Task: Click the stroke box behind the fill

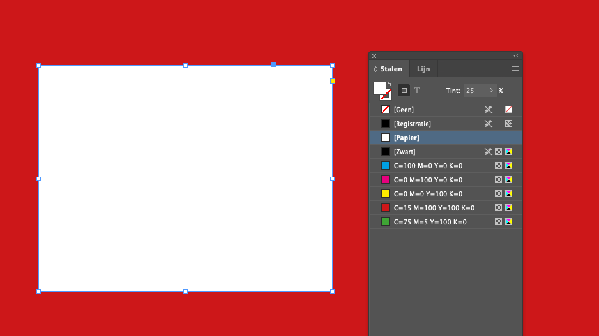Action: tap(388, 96)
